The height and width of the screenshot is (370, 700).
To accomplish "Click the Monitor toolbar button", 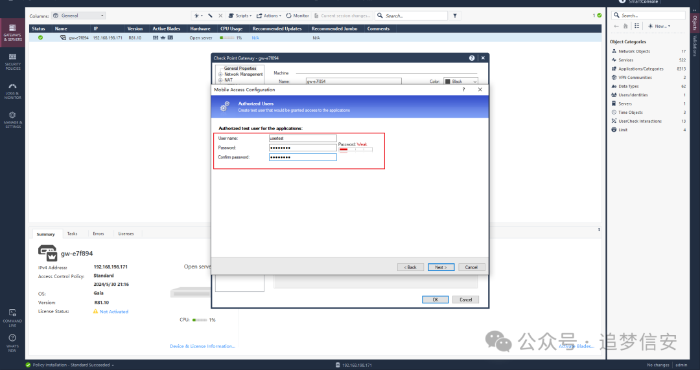I will (x=297, y=16).
